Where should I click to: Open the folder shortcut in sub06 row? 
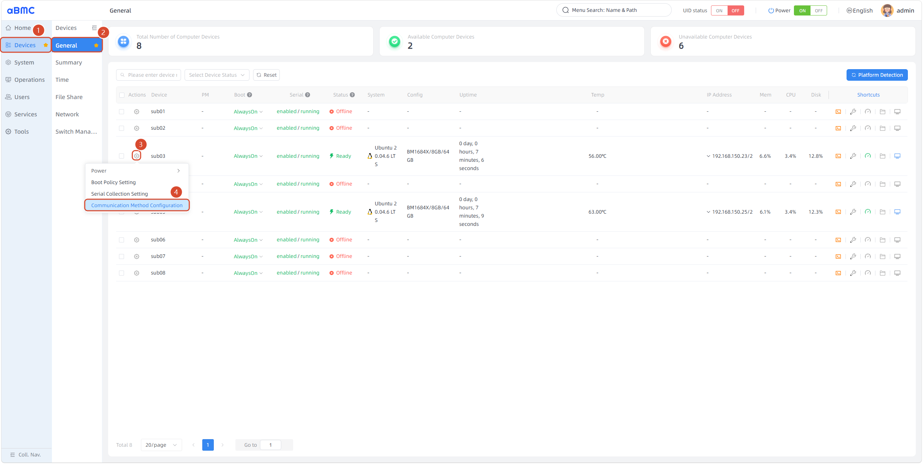click(x=883, y=240)
